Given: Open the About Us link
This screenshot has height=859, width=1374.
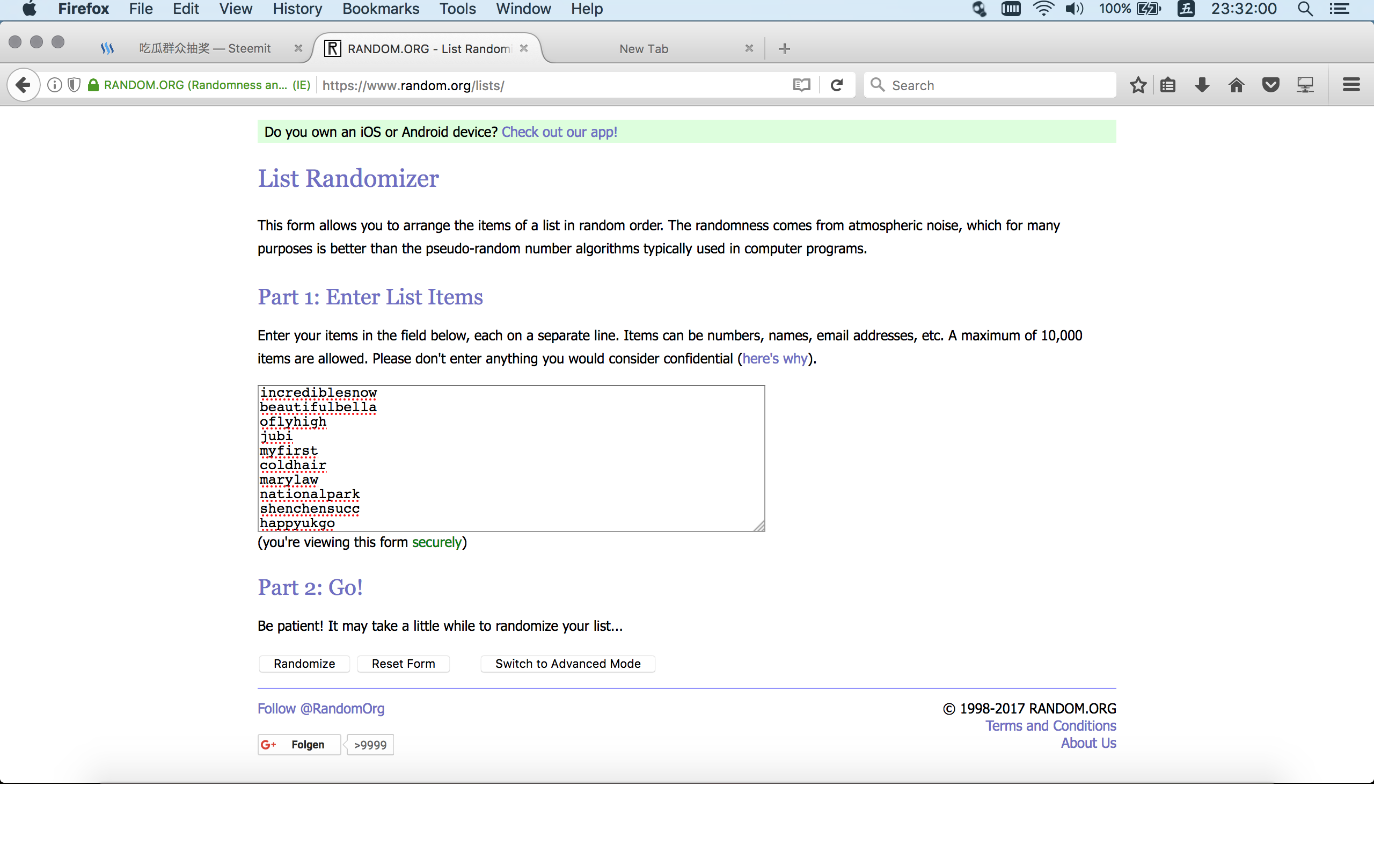Looking at the screenshot, I should click(x=1088, y=743).
